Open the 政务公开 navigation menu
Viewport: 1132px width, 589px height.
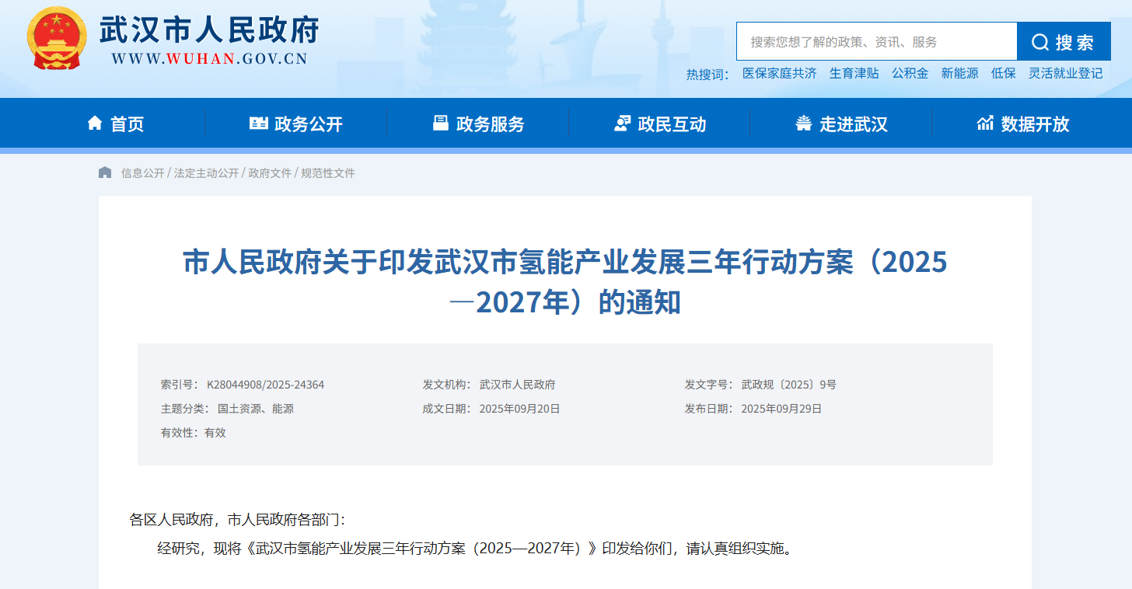coord(307,123)
